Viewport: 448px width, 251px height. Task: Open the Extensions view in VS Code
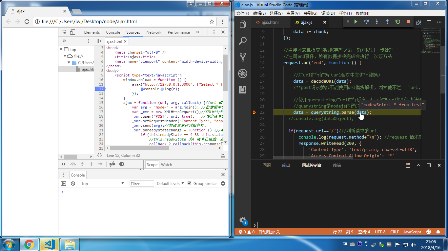click(x=243, y=90)
